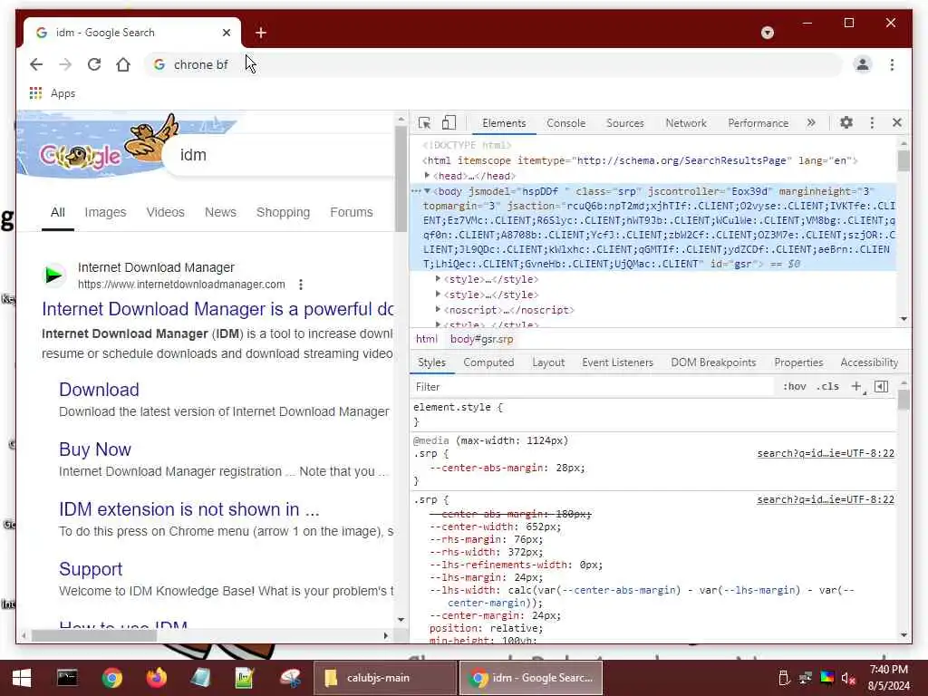Click the Styles Filter input field
Image resolution: width=928 pixels, height=696 pixels.
click(592, 386)
